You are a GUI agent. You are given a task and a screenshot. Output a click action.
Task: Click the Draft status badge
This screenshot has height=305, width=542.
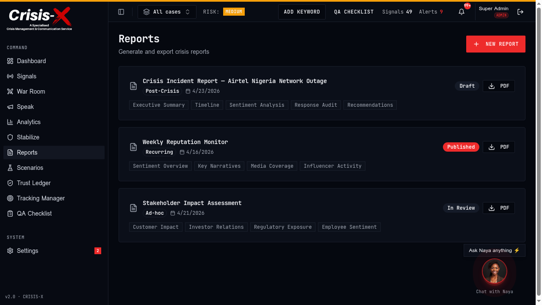click(x=467, y=86)
